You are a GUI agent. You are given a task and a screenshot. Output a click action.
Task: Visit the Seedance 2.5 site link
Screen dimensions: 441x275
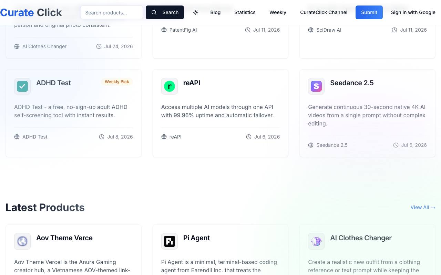click(332, 145)
